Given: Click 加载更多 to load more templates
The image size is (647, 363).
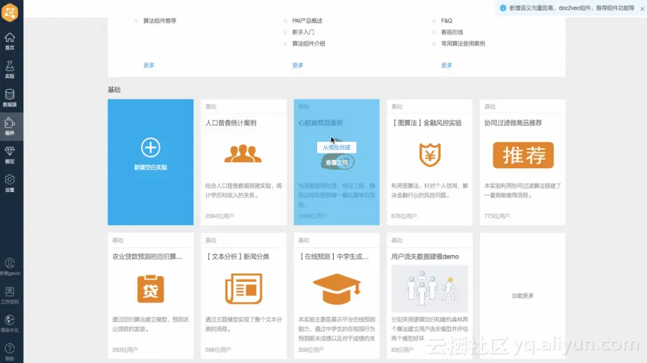Looking at the screenshot, I should click(522, 296).
